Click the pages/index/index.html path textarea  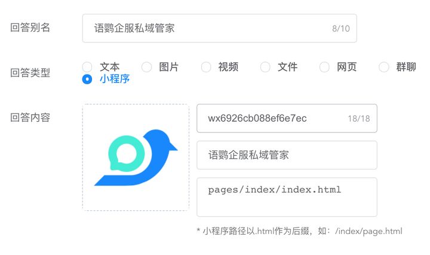(287, 196)
